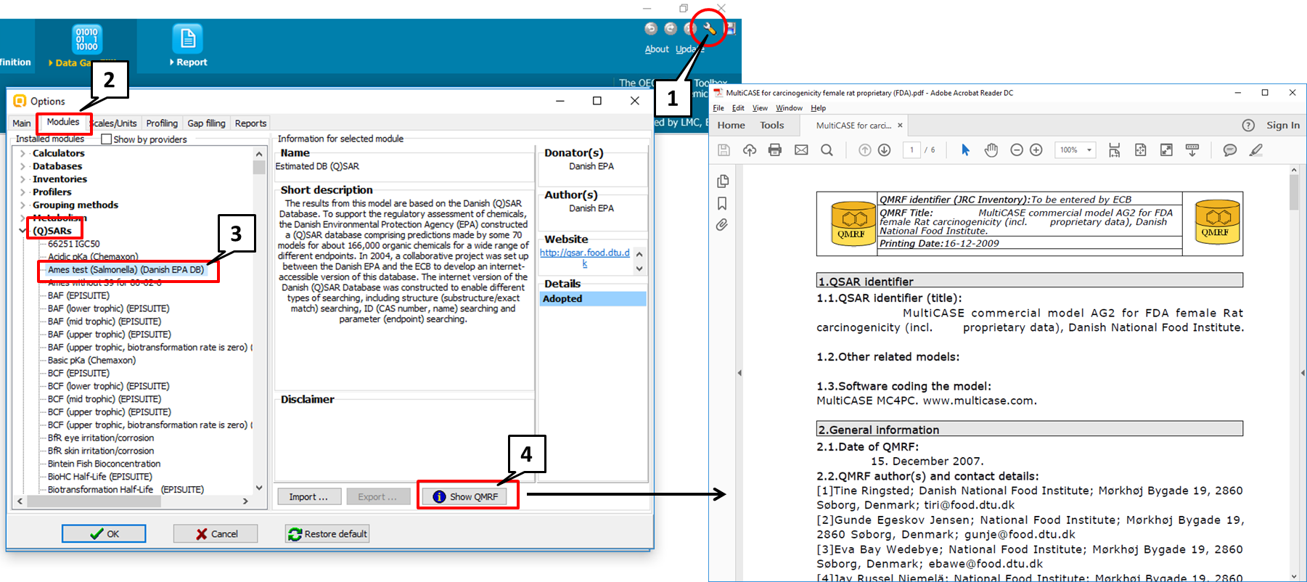Image resolution: width=1307 pixels, height=582 pixels.
Task: Click the Show QMRF button
Action: pos(466,496)
